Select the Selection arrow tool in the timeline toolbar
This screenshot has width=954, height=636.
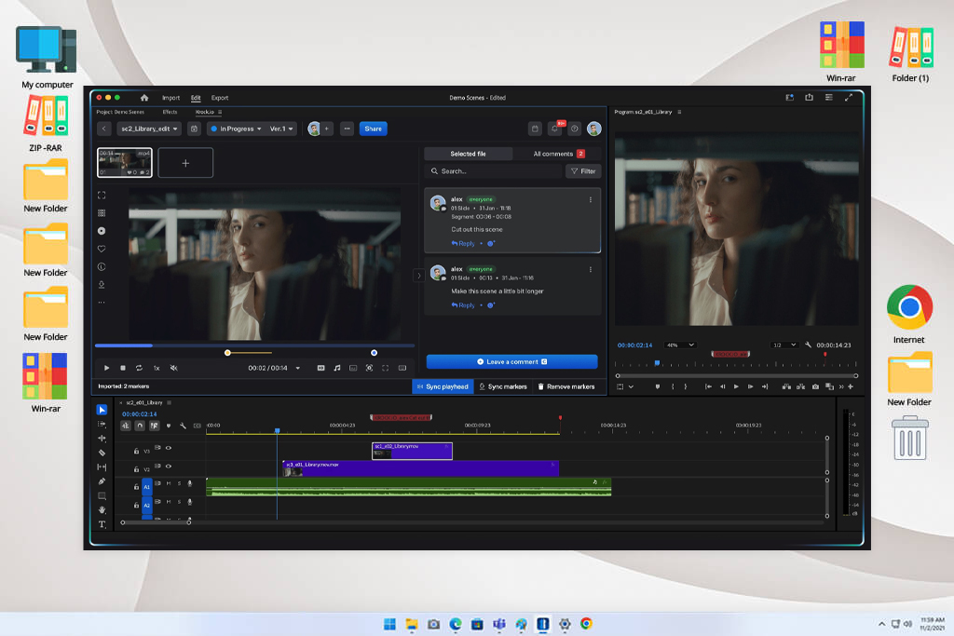point(102,410)
